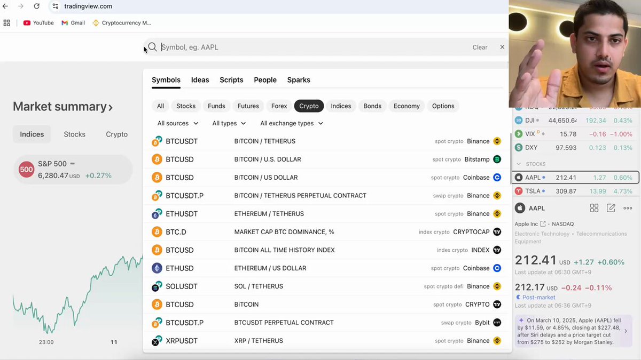The image size is (641, 360).
Task: Switch to the Scripts tab
Action: 231,80
